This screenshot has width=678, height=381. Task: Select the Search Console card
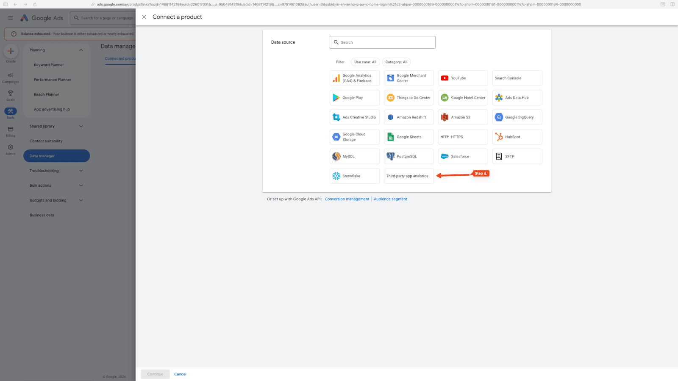[517, 78]
